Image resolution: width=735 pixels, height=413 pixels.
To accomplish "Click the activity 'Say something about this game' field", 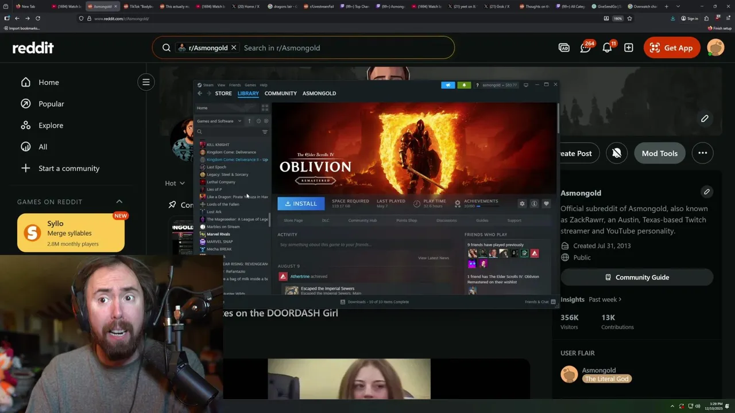I will (364, 245).
